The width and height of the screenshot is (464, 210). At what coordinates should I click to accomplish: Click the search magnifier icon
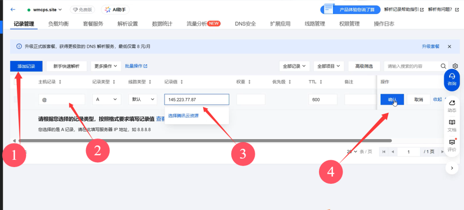click(x=444, y=66)
